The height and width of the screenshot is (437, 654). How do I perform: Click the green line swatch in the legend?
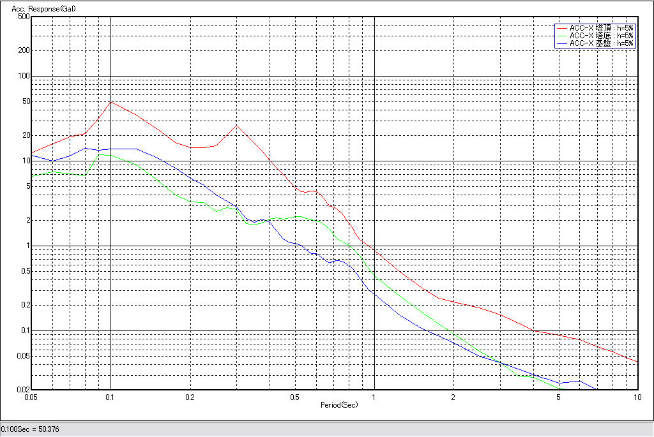tap(561, 36)
